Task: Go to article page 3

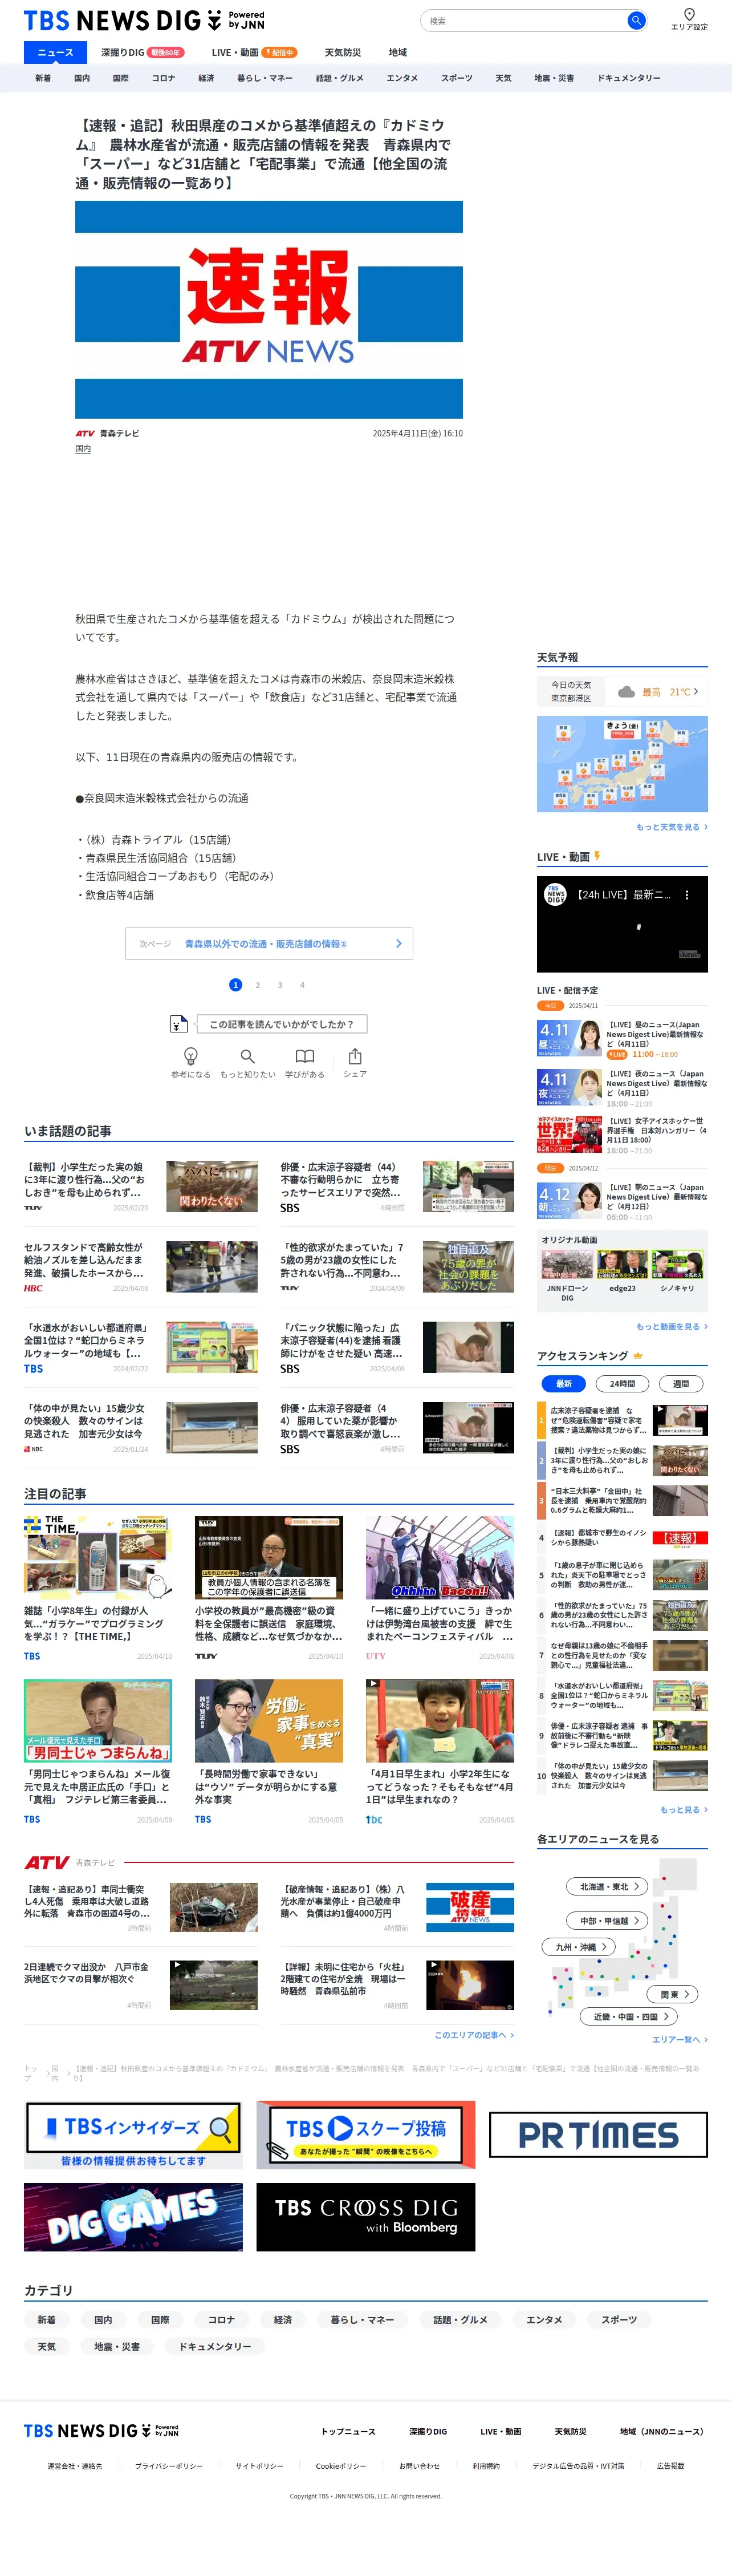Action: tap(280, 985)
